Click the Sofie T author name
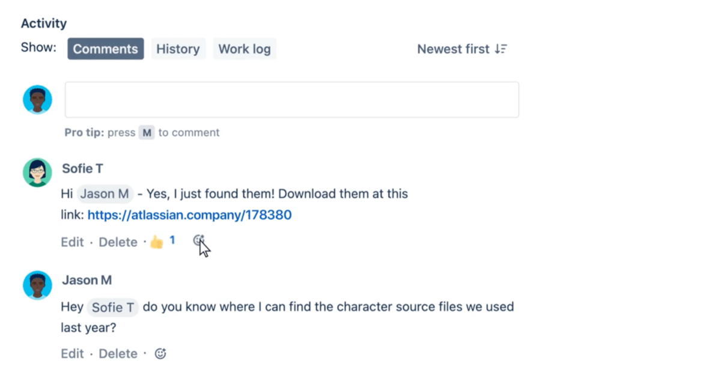 (82, 168)
